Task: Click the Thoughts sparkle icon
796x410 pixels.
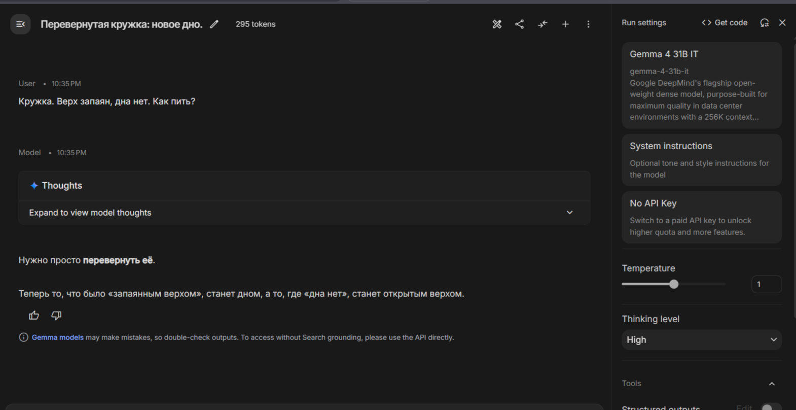Action: [34, 186]
